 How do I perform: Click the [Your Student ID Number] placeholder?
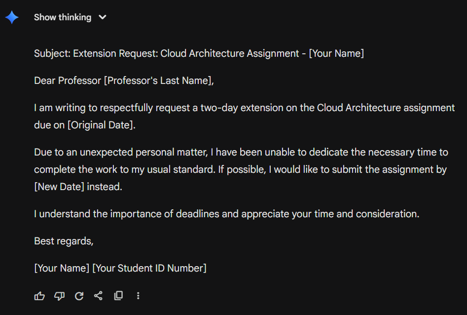click(149, 268)
